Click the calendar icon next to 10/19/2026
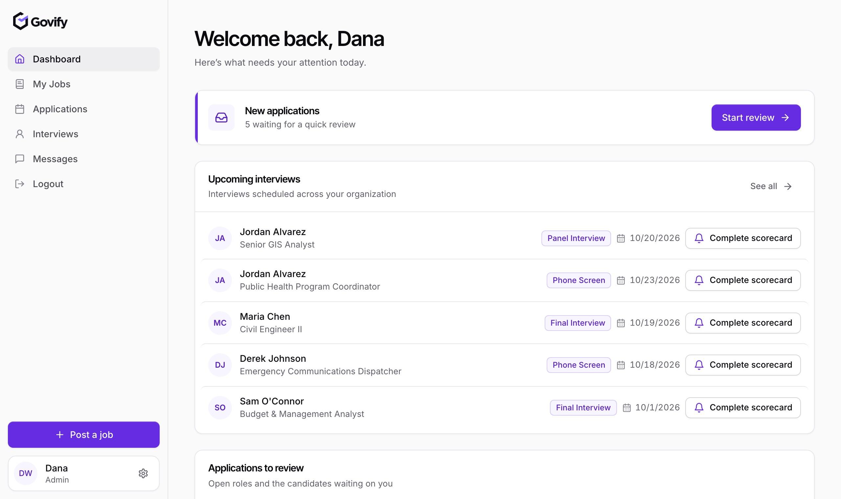This screenshot has width=841, height=499. click(621, 323)
